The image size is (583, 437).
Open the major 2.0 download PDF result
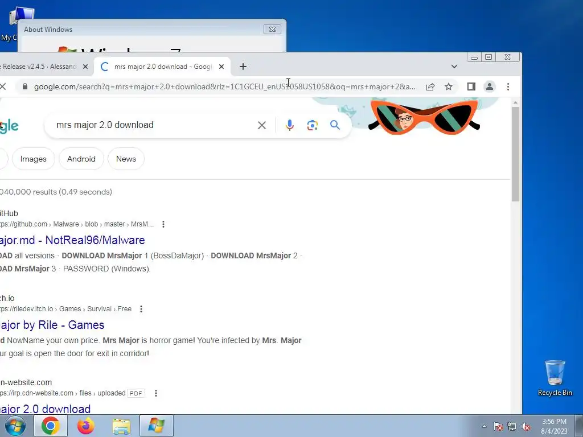(46, 409)
